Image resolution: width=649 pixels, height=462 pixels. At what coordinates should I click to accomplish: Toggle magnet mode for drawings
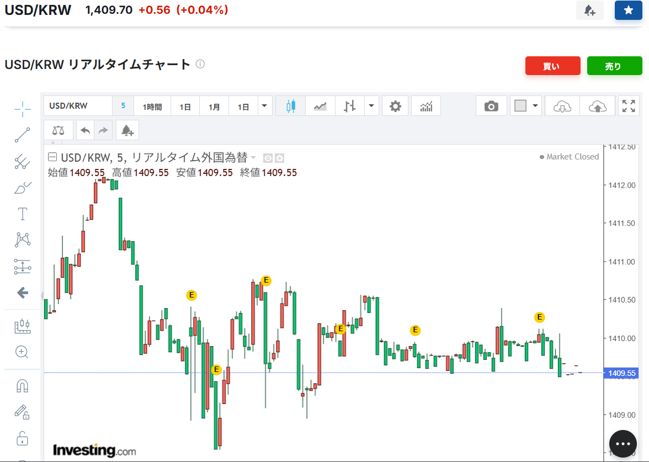[x=23, y=385]
